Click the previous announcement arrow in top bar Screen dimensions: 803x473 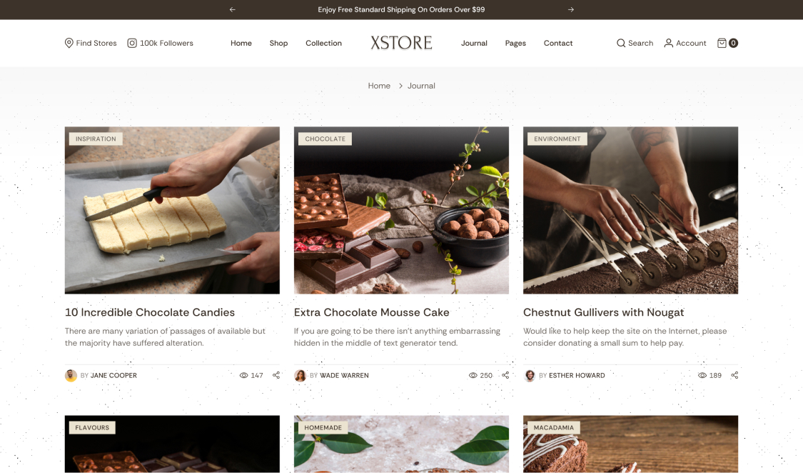click(233, 10)
